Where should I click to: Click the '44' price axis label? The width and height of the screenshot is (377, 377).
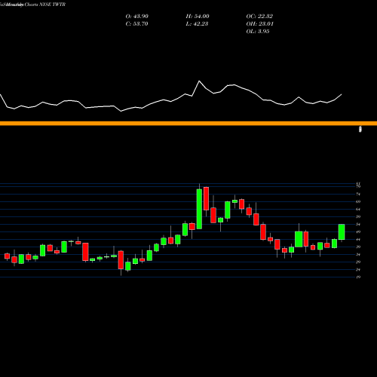[x=358, y=239]
